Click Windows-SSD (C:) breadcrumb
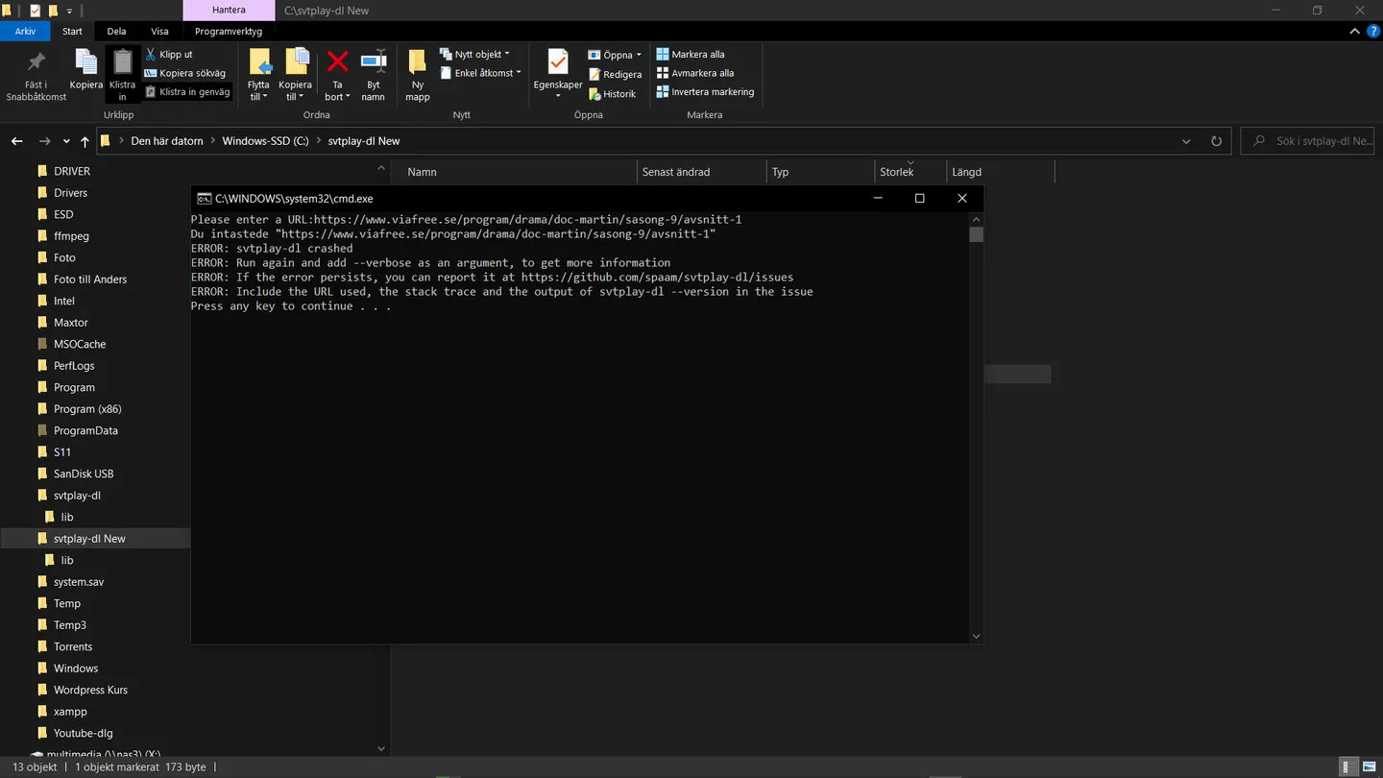The width and height of the screenshot is (1383, 778). [x=266, y=141]
